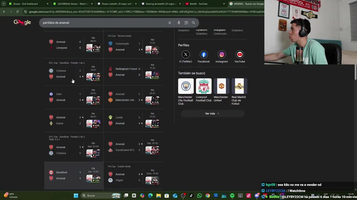The width and height of the screenshot is (357, 200).
Task: Open Google Chrome from taskbar
Action: tap(208, 196)
